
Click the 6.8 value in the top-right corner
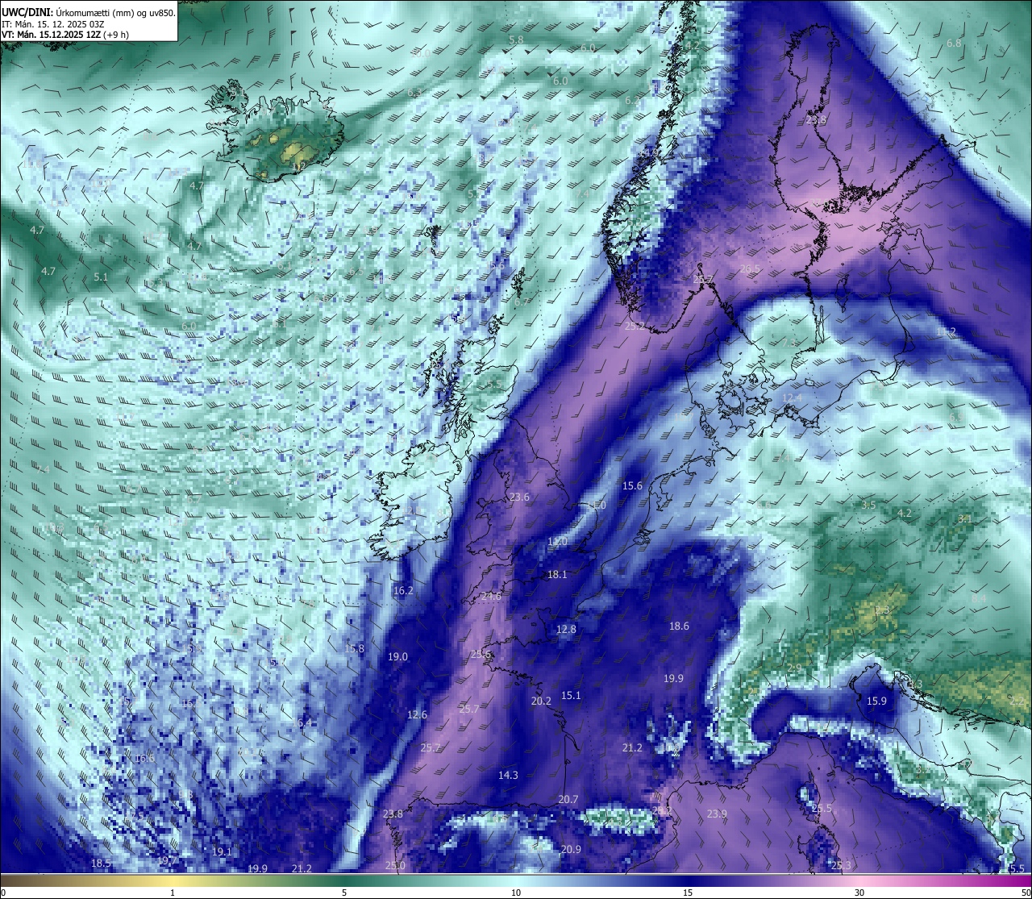point(954,43)
